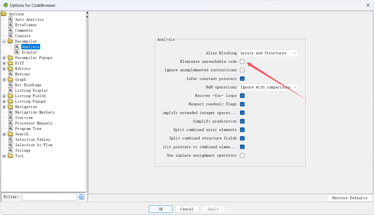Select the Analysis tree item

tap(31, 47)
